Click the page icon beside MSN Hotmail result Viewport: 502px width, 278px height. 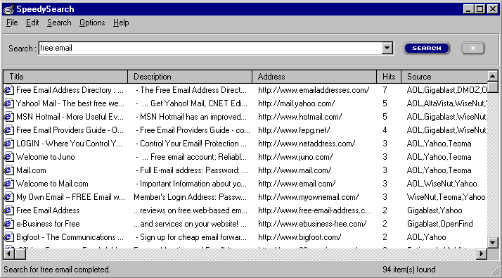pos(9,117)
